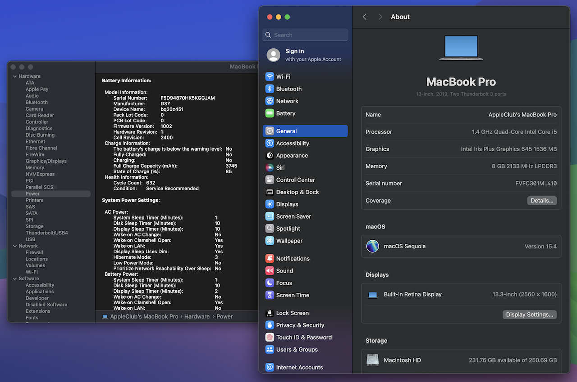
Task: Select the Internet Accounts icon
Action: click(x=270, y=367)
